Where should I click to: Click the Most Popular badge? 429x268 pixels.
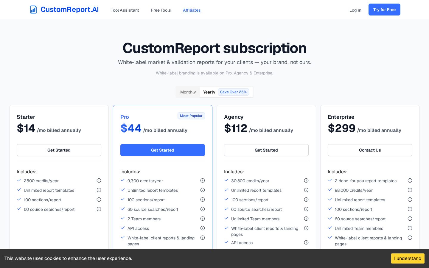[191, 116]
